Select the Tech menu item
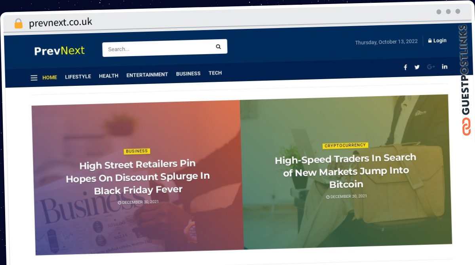This screenshot has height=265, width=475. click(215, 73)
